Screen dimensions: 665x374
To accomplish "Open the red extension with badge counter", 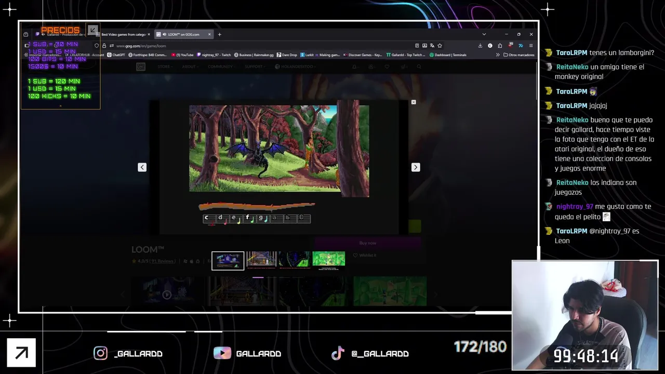I will click(x=510, y=46).
